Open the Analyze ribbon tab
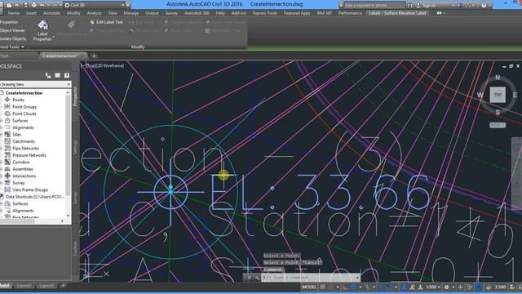The height and width of the screenshot is (294, 522). click(94, 13)
